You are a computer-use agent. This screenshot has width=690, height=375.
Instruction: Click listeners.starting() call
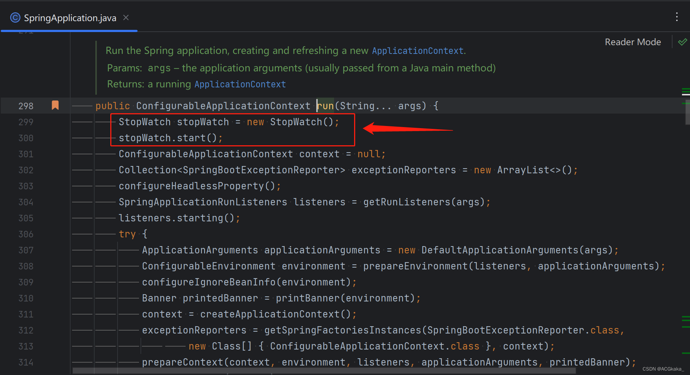click(x=177, y=218)
